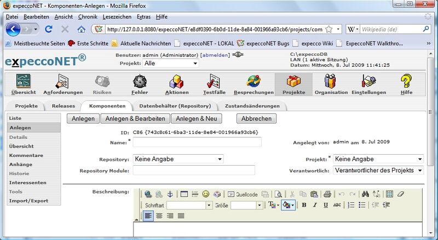The width and height of the screenshot is (438, 240).
Task: Print the editor content
Action: click(x=327, y=194)
